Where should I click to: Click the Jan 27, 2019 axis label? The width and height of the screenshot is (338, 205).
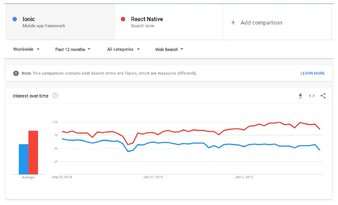coord(153,177)
